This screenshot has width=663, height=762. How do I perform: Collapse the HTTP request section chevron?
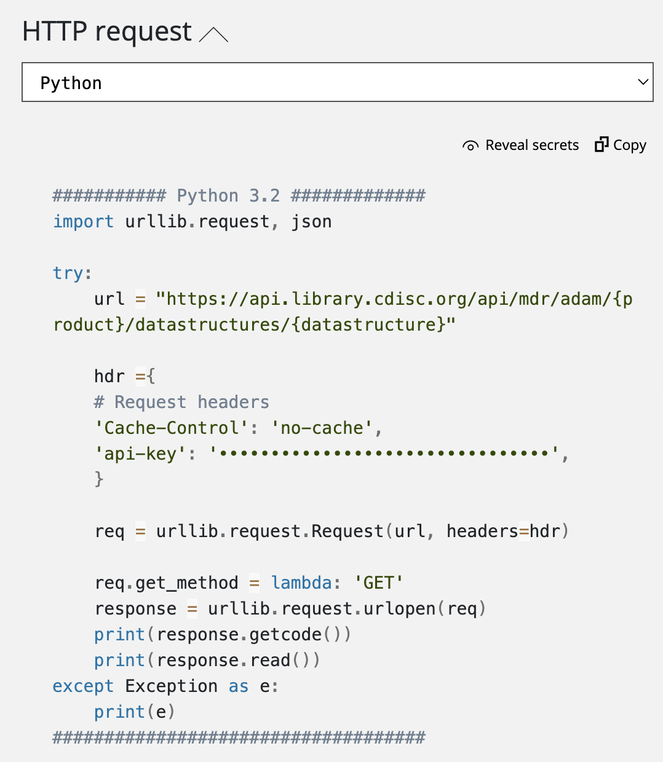(x=213, y=34)
